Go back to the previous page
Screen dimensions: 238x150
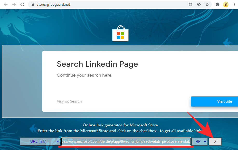(x=6, y=5)
